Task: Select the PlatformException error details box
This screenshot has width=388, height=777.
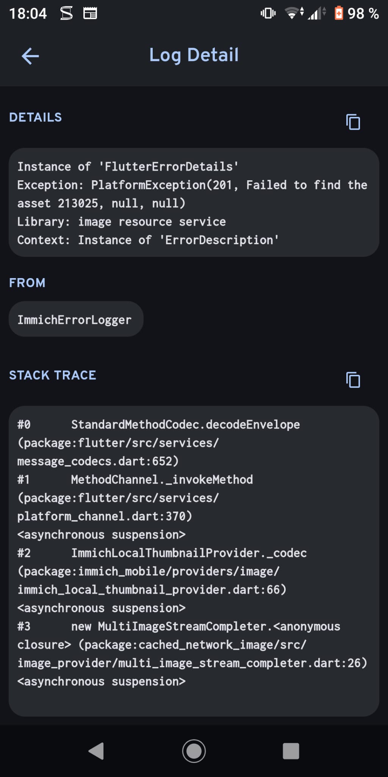Action: (194, 203)
